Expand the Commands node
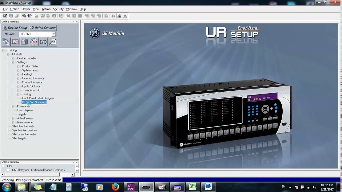Image resolution: width=342 pixels, height=192 pixels. (x=13, y=106)
